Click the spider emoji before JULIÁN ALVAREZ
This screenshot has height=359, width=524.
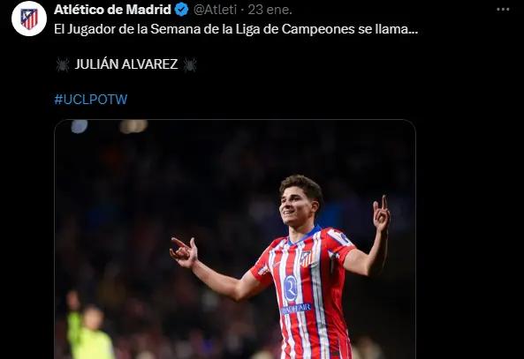click(63, 64)
